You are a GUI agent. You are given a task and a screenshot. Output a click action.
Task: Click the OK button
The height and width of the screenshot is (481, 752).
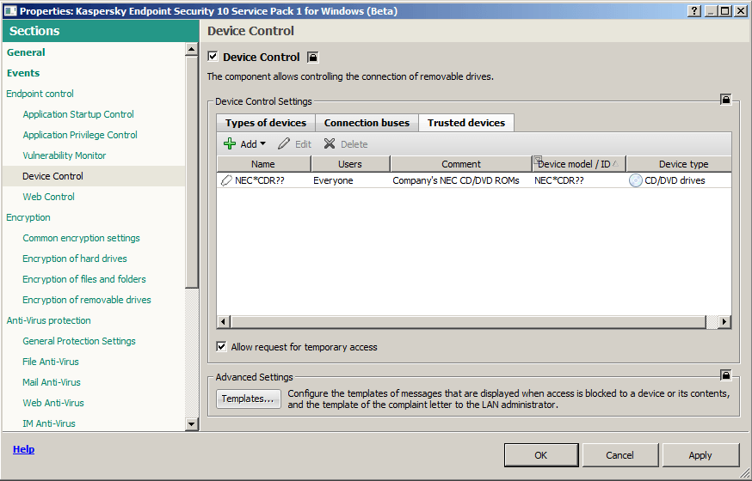coord(541,455)
